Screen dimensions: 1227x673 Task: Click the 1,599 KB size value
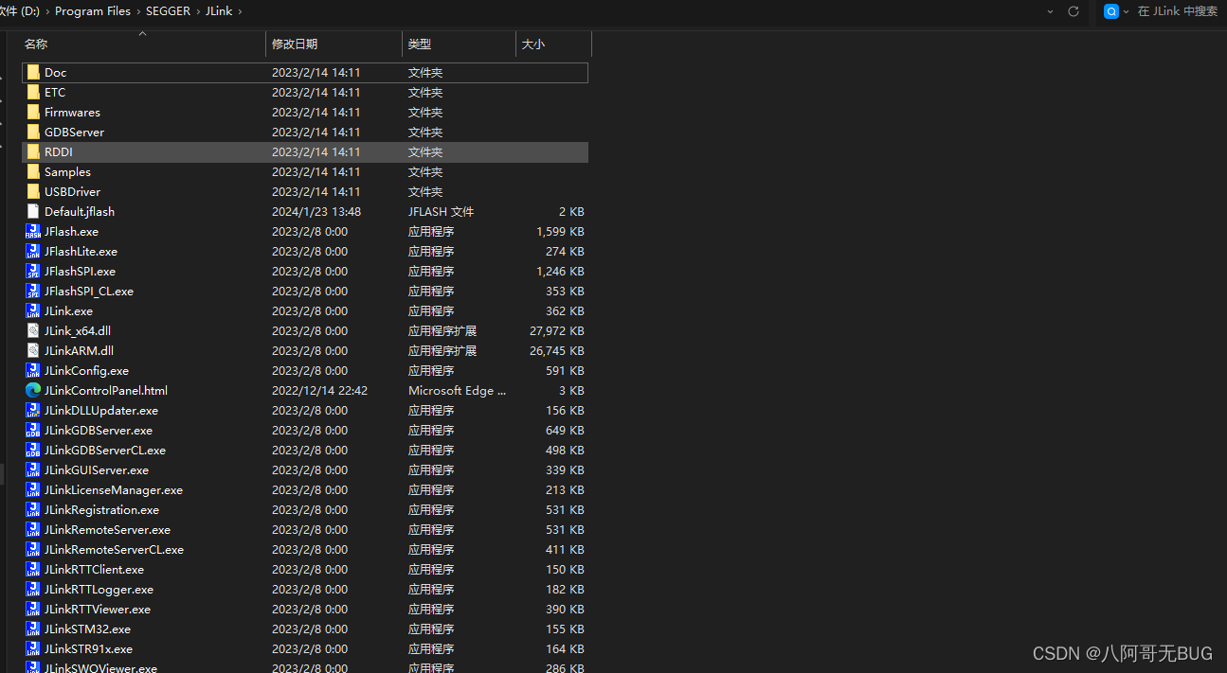coord(560,231)
